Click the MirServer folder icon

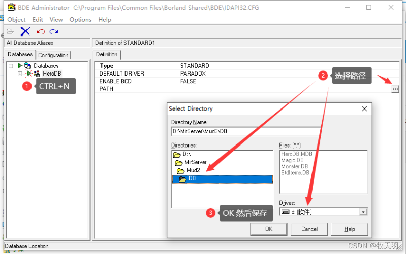(x=179, y=163)
